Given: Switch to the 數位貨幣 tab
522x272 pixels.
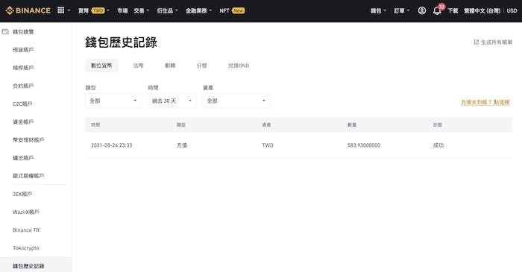Looking at the screenshot, I should click(101, 66).
